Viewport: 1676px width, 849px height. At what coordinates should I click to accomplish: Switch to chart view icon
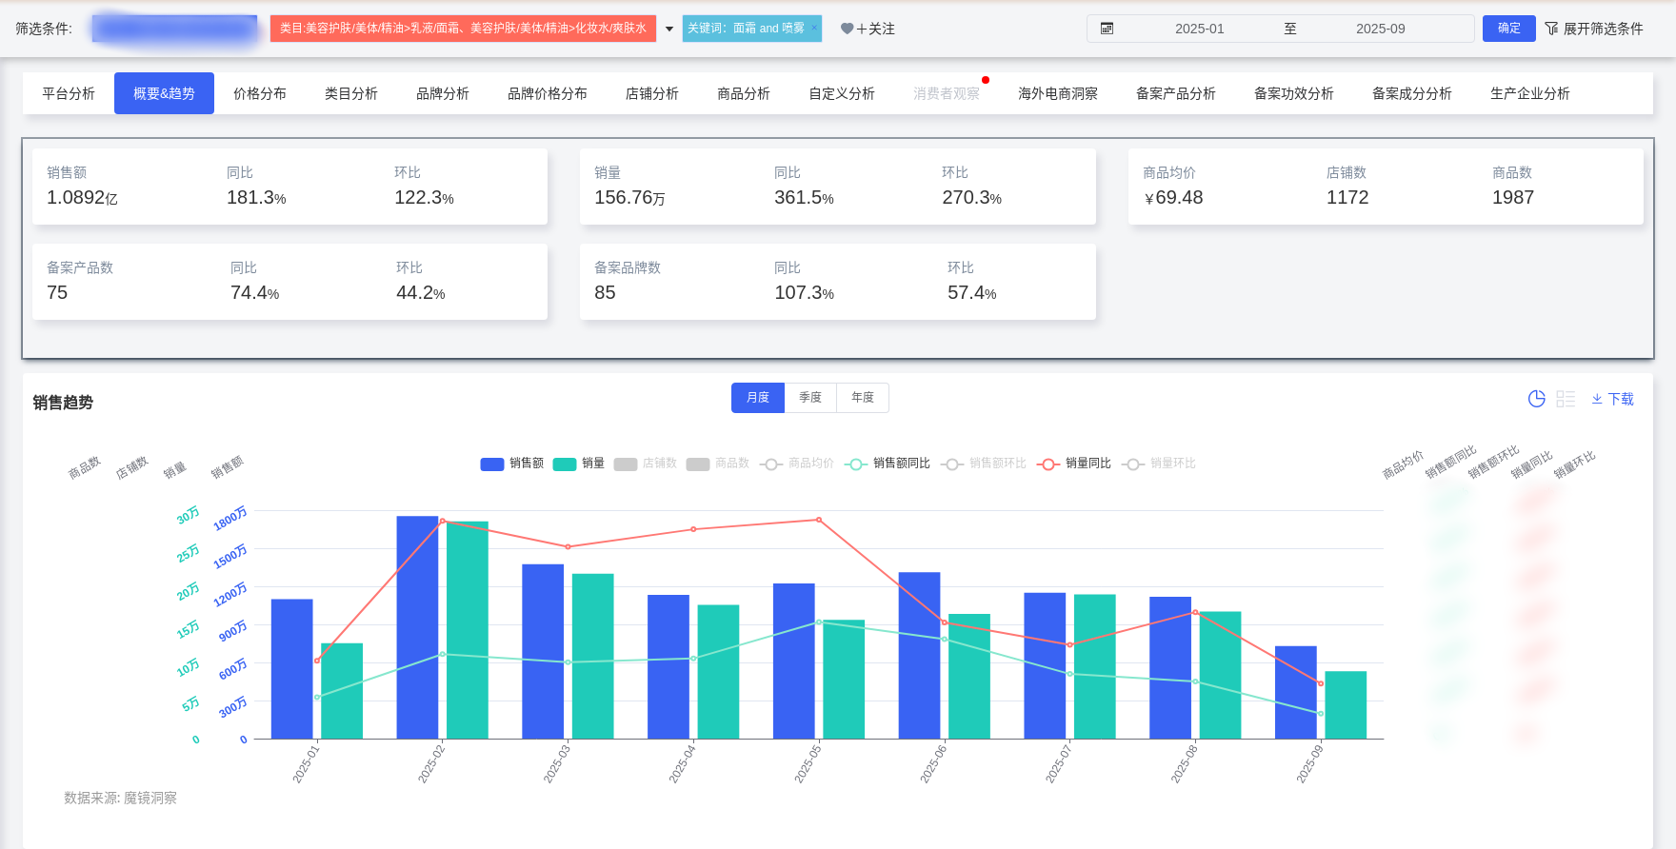1536,399
